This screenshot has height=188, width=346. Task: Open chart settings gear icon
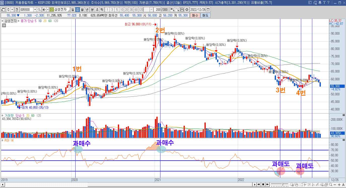(187, 10)
